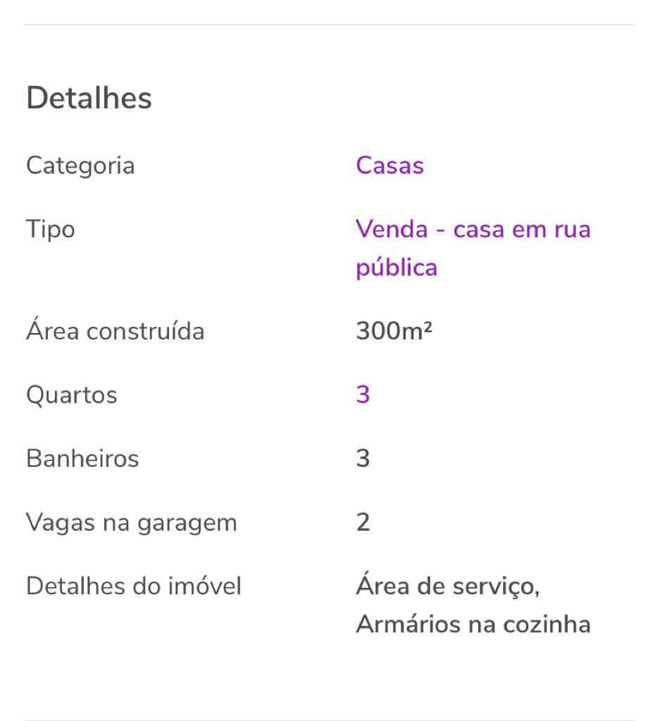660x721 pixels.
Task: Click the bottom horizontal divider line
Action: click(330, 720)
